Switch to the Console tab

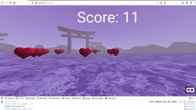tap(20, 98)
